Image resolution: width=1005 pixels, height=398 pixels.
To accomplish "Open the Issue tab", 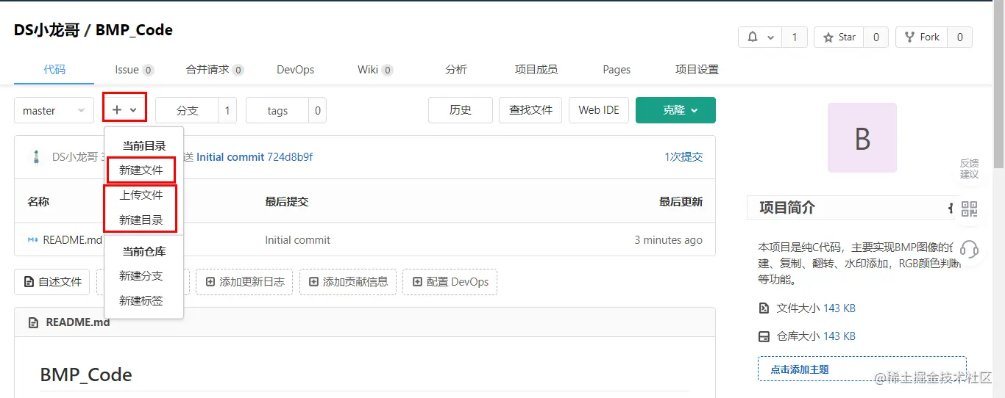I will [134, 70].
